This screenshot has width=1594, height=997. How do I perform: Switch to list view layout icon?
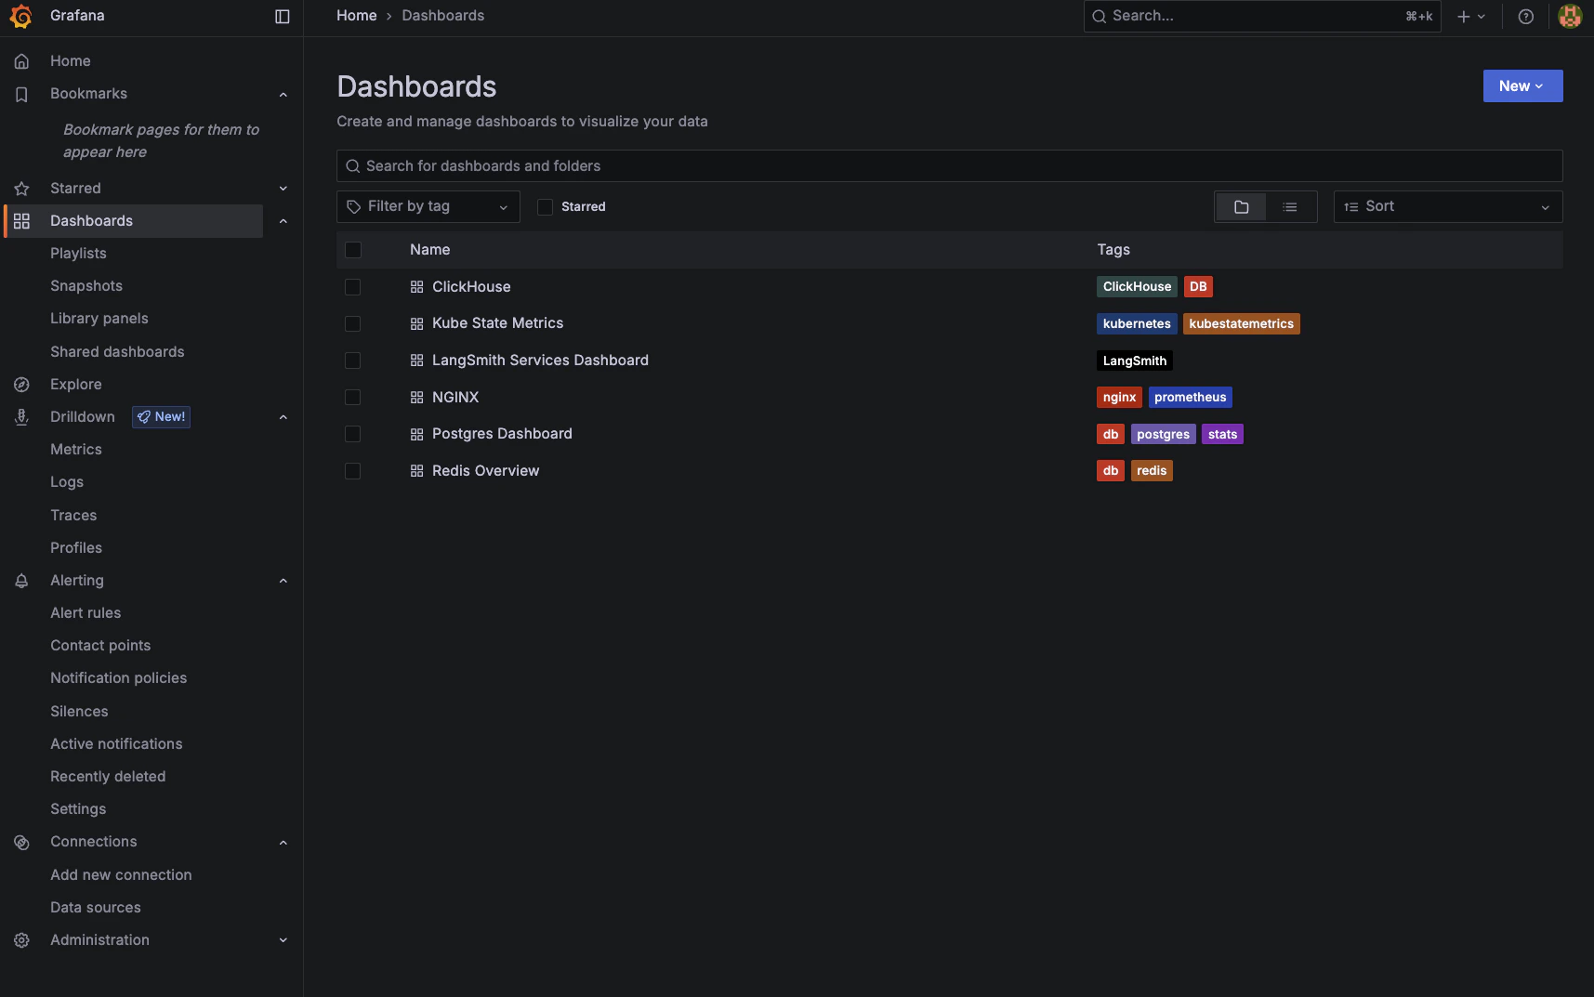pos(1291,206)
